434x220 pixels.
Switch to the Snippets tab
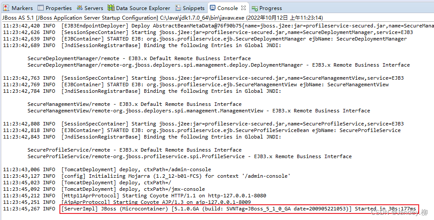tap(190, 8)
